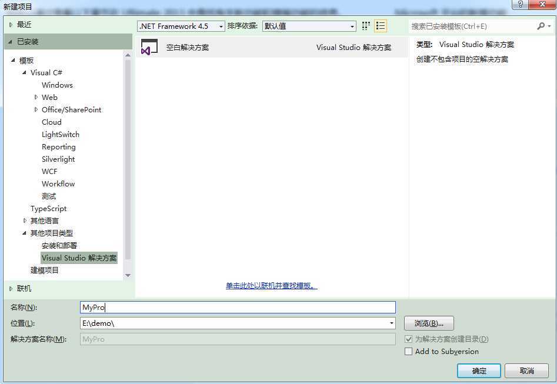Open search options dropdown arrow beside magnifier
This screenshot has width=557, height=384.
(549, 26)
